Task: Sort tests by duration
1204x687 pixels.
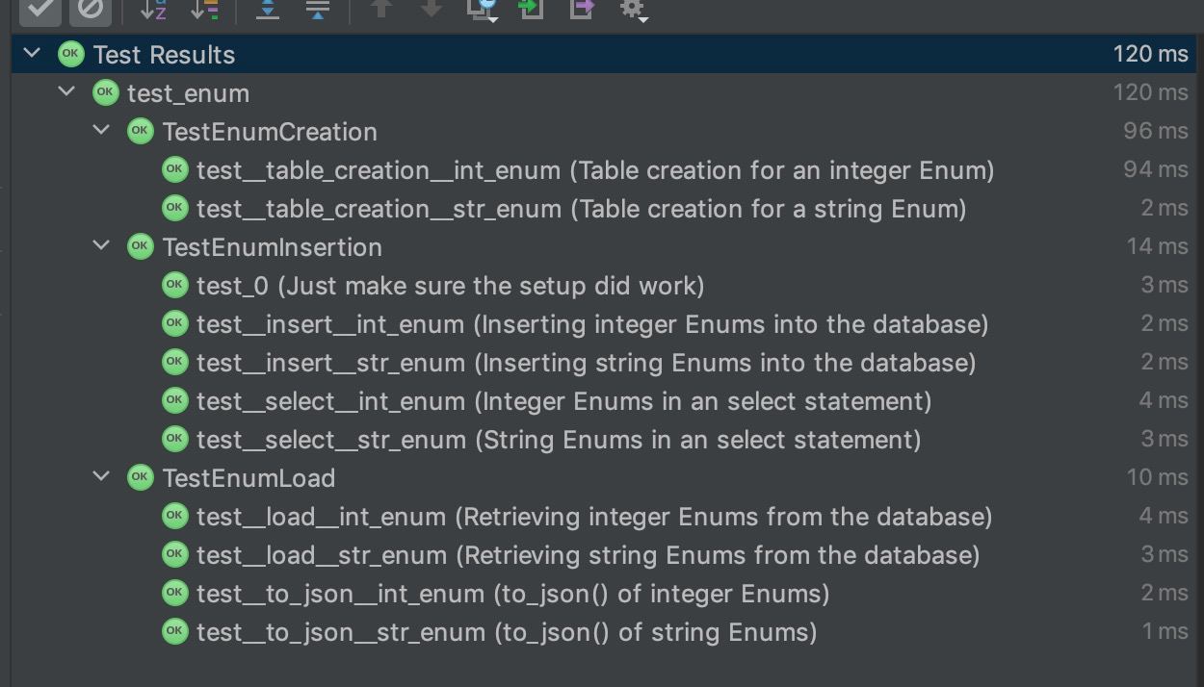Action: coord(204,9)
